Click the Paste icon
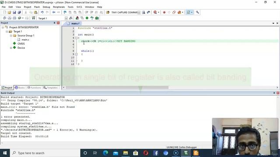 click(36, 12)
